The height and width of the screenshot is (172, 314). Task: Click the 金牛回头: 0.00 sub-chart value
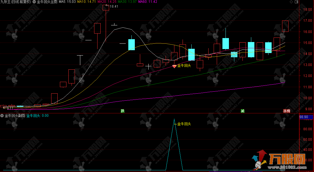point(37,116)
